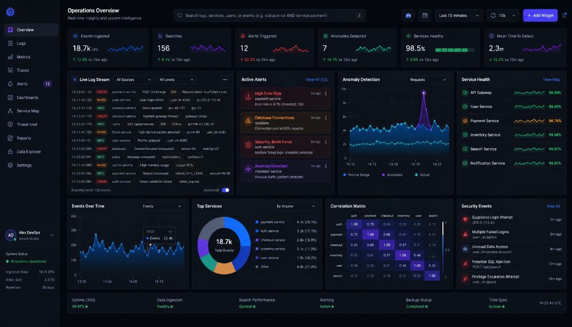
Task: Click the Alerts badge showing 12
Action: pyautogui.click(x=47, y=84)
